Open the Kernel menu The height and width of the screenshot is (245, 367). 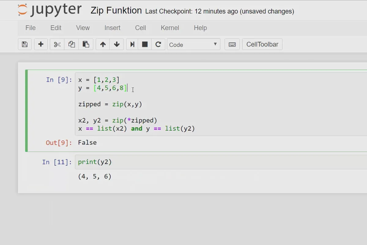[170, 28]
